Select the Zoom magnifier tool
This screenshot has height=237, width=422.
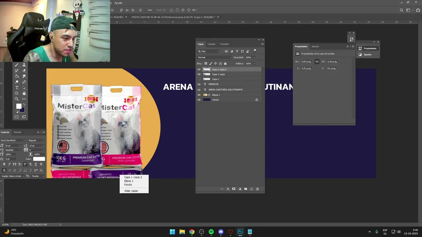17,99
